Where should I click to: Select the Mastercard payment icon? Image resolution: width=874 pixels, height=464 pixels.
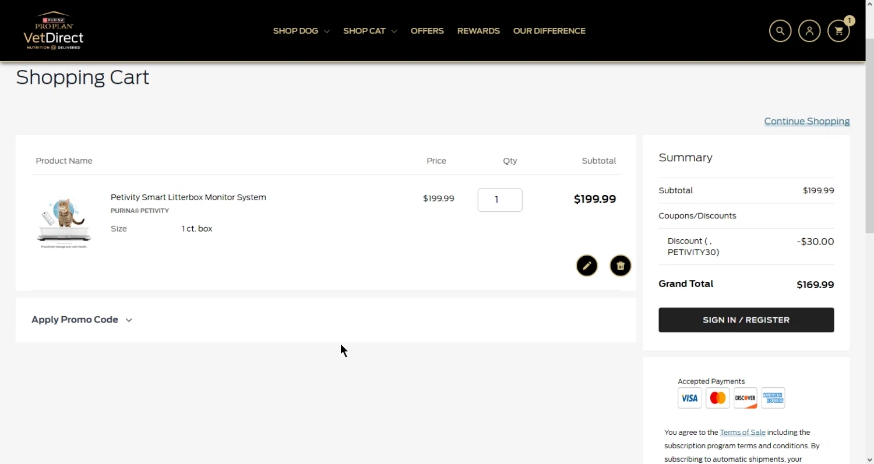tap(718, 398)
